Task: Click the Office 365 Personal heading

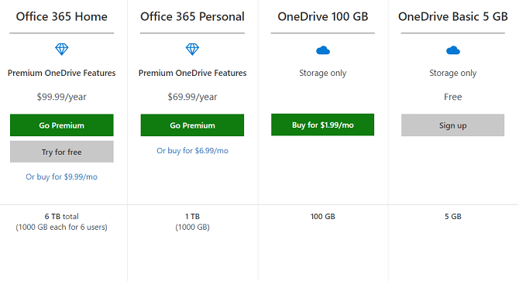Action: [192, 16]
